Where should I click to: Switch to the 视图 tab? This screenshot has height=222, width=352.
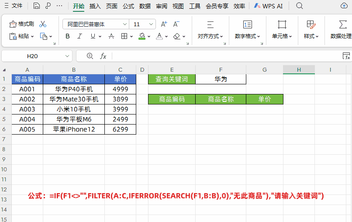[x=178, y=6]
